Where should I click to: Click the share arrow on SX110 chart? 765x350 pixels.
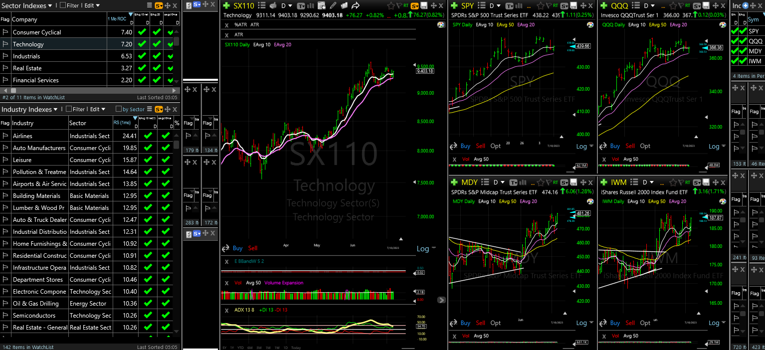tap(356, 6)
